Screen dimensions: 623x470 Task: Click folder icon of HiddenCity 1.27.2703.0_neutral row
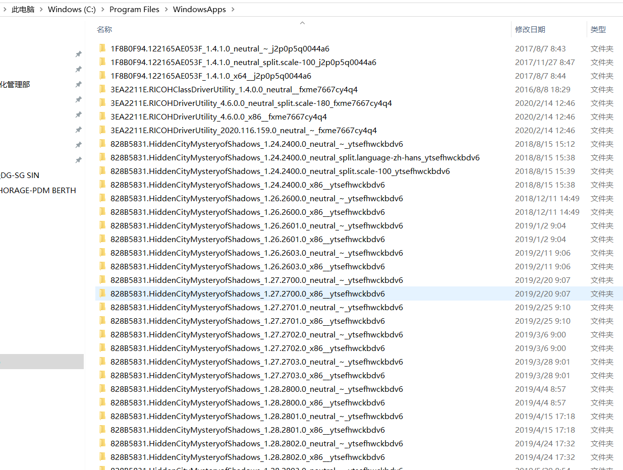pyautogui.click(x=102, y=362)
